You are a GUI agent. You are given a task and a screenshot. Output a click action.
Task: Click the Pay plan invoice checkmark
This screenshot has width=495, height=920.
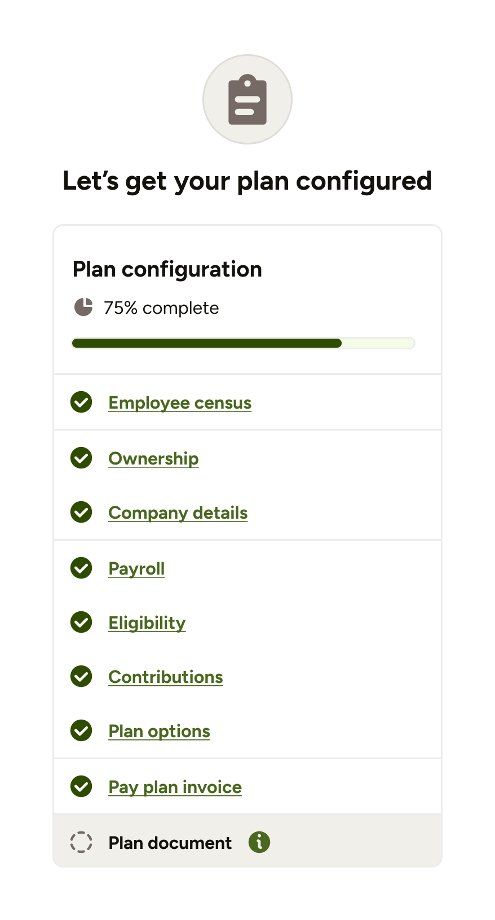[82, 786]
